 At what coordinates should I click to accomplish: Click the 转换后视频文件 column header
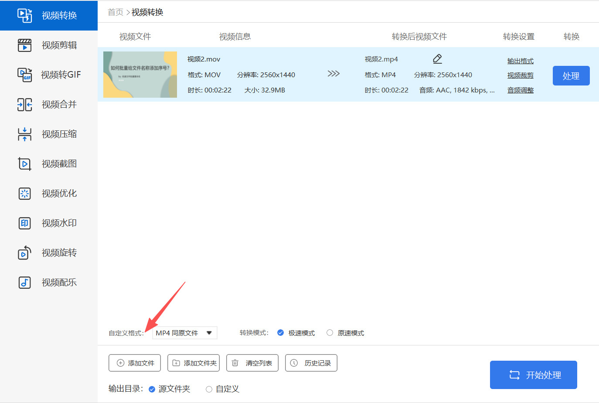coord(419,37)
